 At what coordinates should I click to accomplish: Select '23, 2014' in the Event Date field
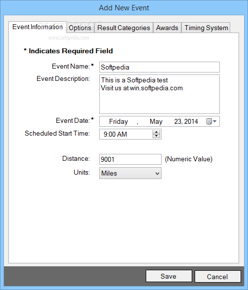tap(186, 121)
